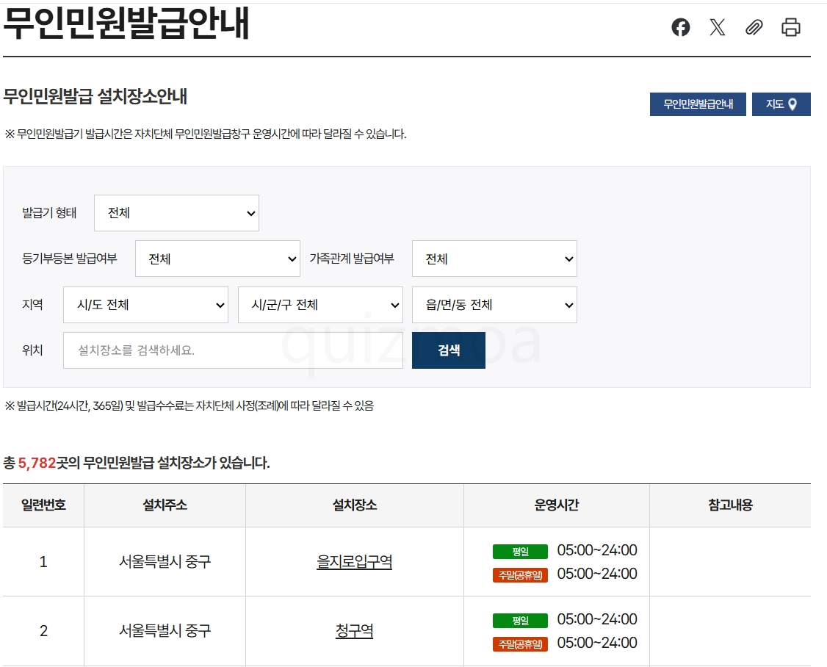Open the 을지로입구역 location link
This screenshot has height=667, width=827.
point(355,561)
